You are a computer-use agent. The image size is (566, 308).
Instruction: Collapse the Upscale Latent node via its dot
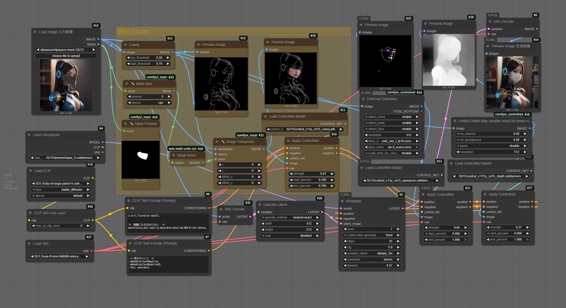click(x=260, y=205)
